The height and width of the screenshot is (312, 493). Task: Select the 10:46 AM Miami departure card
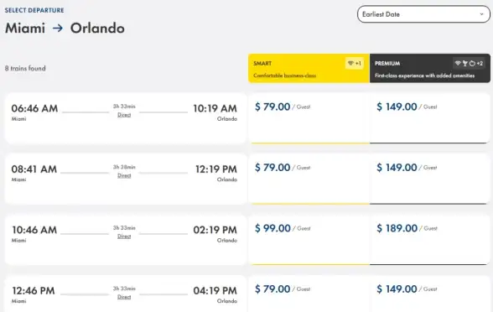pos(126,240)
